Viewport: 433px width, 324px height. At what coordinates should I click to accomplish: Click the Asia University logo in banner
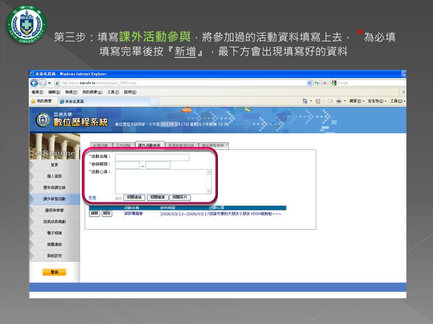click(x=43, y=120)
